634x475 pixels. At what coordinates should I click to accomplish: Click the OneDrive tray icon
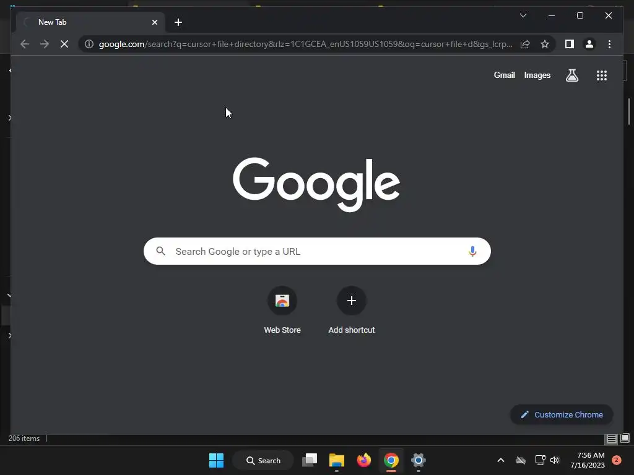pyautogui.click(x=520, y=460)
